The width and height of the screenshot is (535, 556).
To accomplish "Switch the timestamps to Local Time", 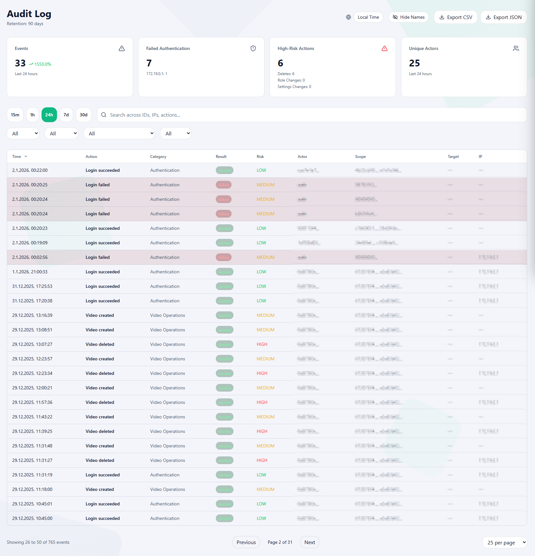I will (x=368, y=17).
